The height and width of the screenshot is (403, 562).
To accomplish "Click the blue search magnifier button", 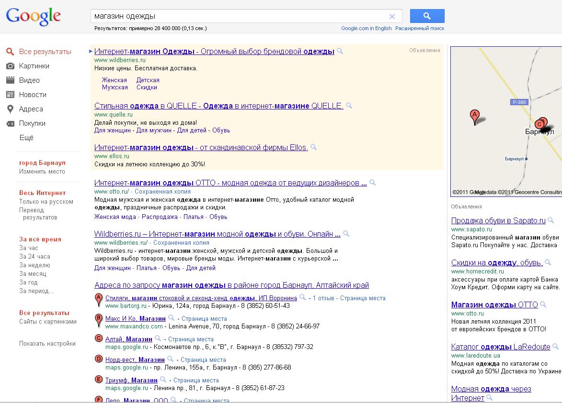I will [x=427, y=16].
